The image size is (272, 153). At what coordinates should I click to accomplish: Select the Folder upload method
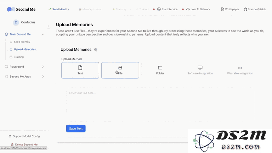point(160,70)
